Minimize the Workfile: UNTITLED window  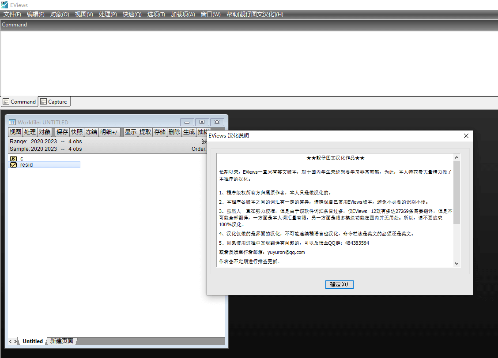[187, 122]
